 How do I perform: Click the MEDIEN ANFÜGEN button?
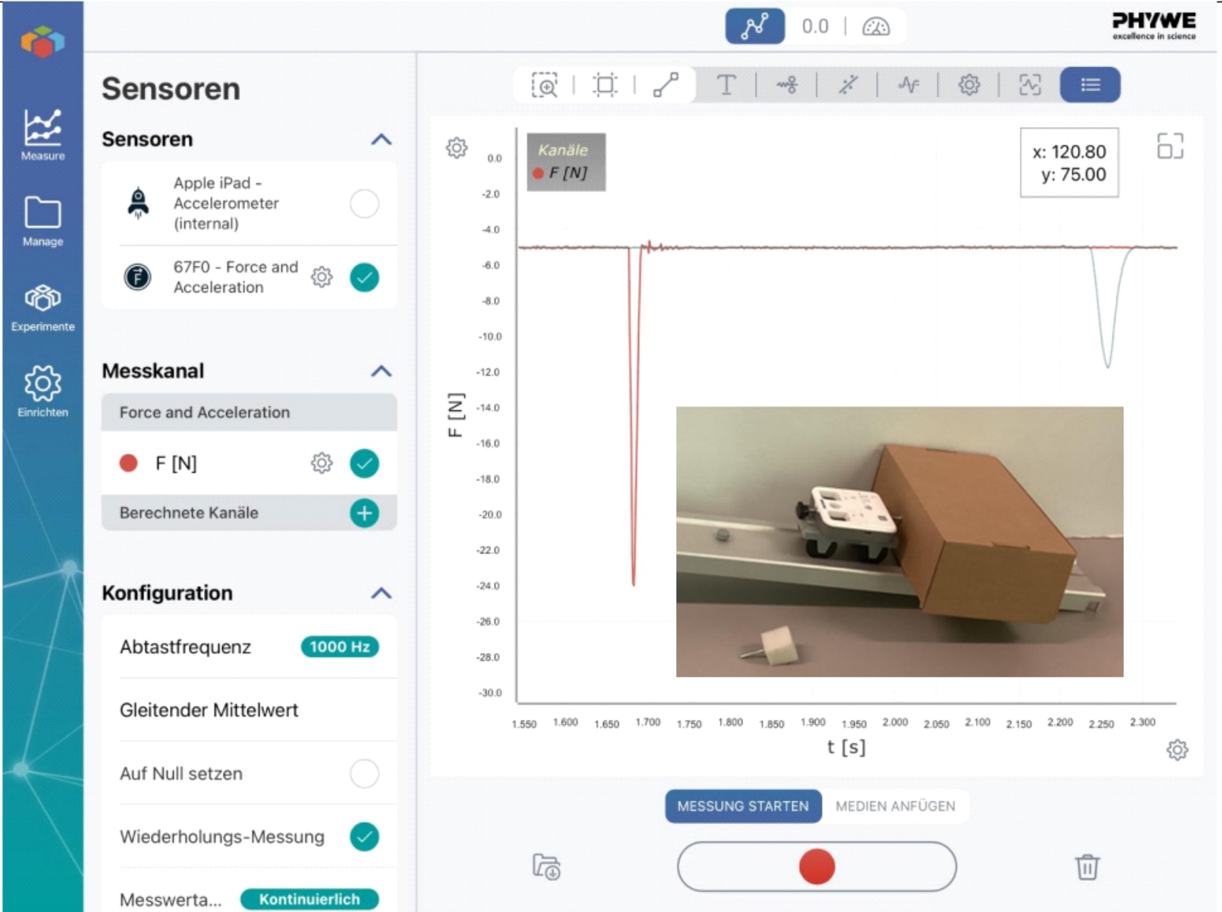click(895, 806)
